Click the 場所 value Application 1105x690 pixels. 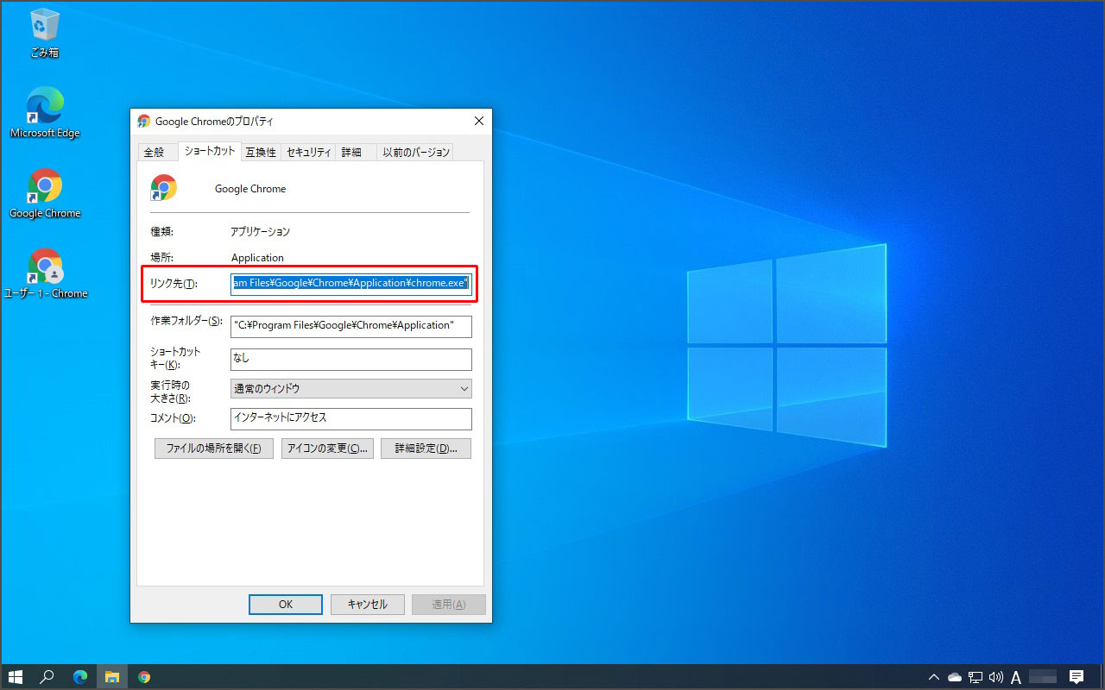tap(257, 258)
